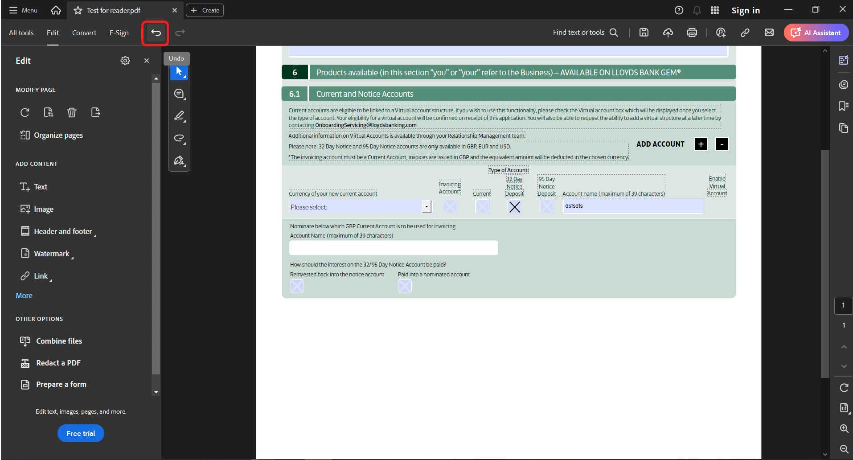Open Prepare a form
Screen dimensions: 853x460
(53, 384)
